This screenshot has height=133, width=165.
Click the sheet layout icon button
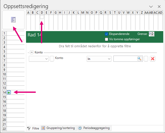click(13, 20)
